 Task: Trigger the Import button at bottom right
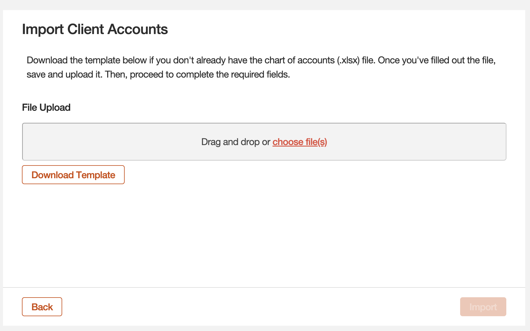(x=483, y=307)
